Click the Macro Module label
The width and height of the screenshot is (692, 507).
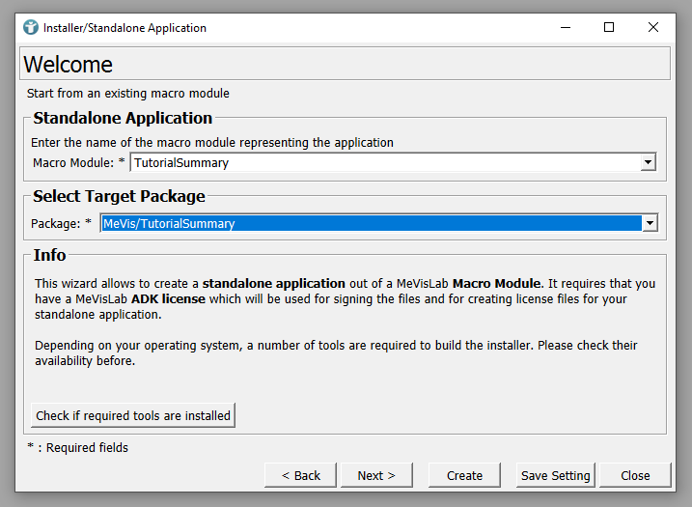(x=73, y=163)
